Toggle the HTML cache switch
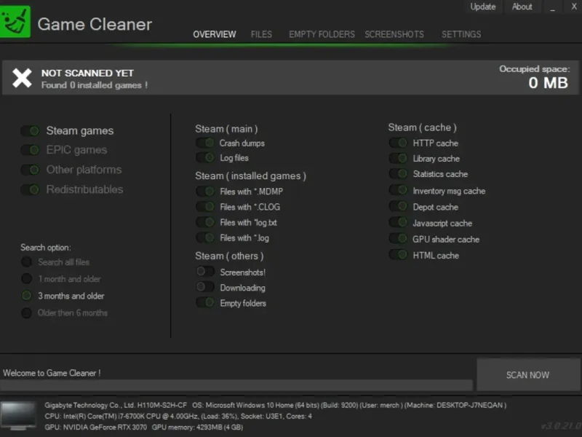The width and height of the screenshot is (582, 437). [398, 255]
